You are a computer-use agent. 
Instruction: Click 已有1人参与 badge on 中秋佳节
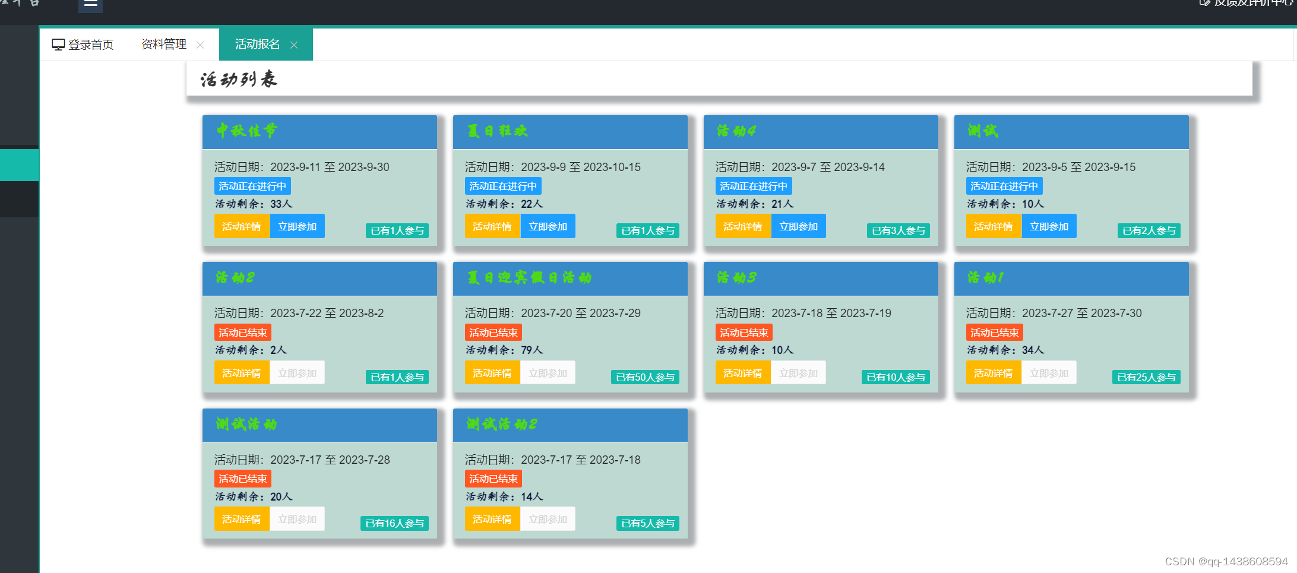397,230
